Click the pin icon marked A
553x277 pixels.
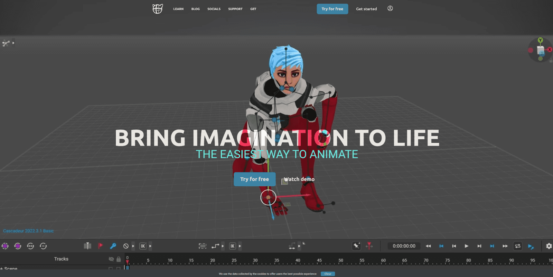pyautogui.click(x=356, y=246)
